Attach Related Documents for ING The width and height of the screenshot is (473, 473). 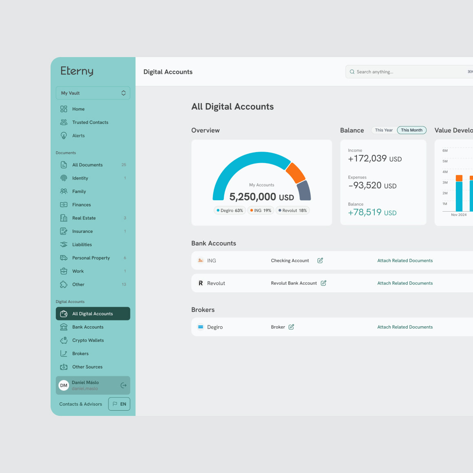[405, 260]
